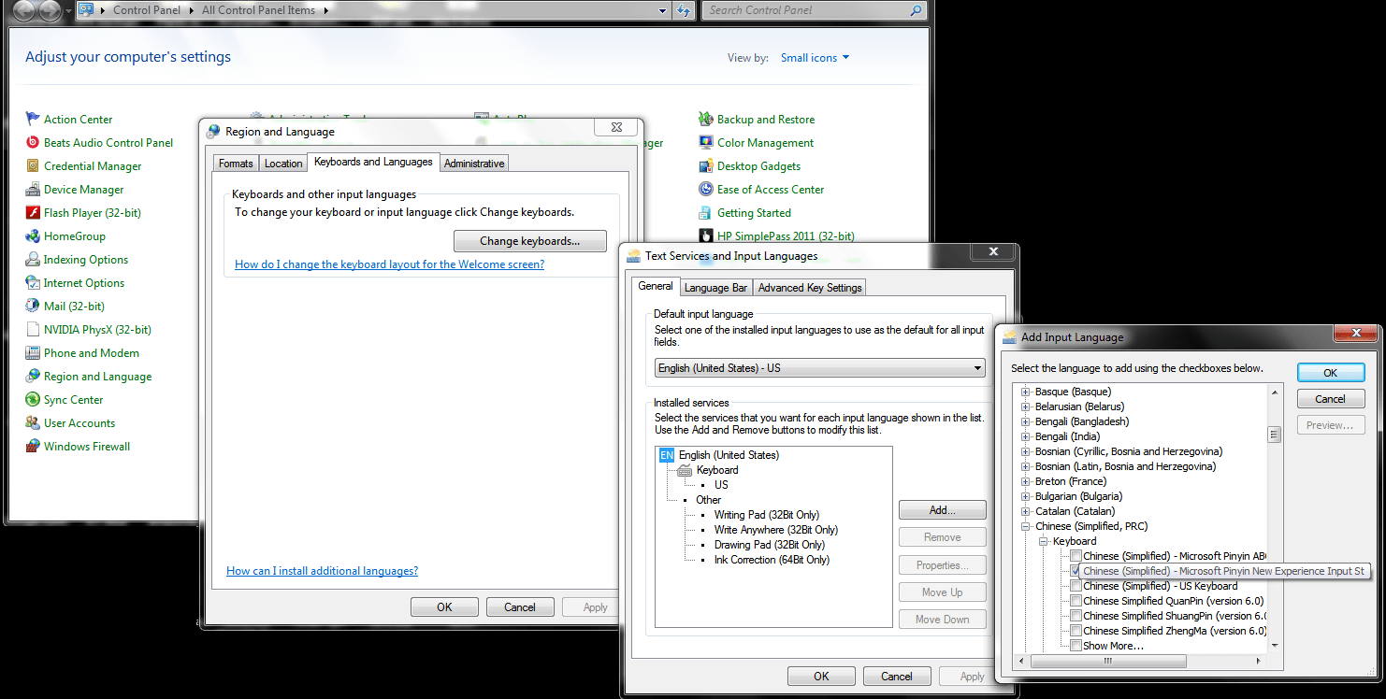Open the Default input language dropdown
This screenshot has width=1386, height=699.
[820, 368]
